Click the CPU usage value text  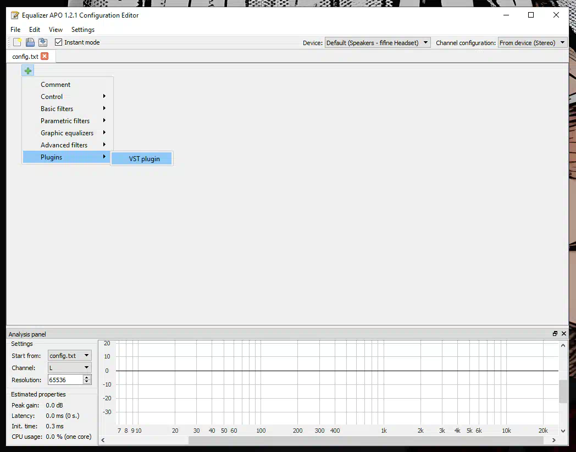(x=69, y=437)
